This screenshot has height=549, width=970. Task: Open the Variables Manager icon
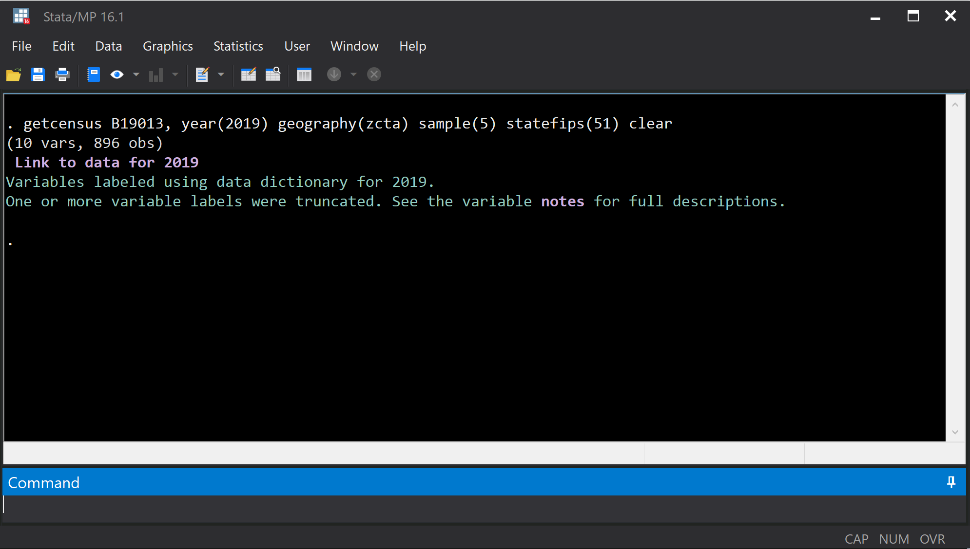point(304,75)
